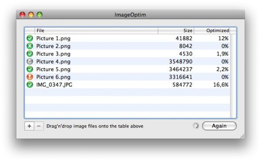
Task: Click the window resize grip
Action: tap(242, 136)
